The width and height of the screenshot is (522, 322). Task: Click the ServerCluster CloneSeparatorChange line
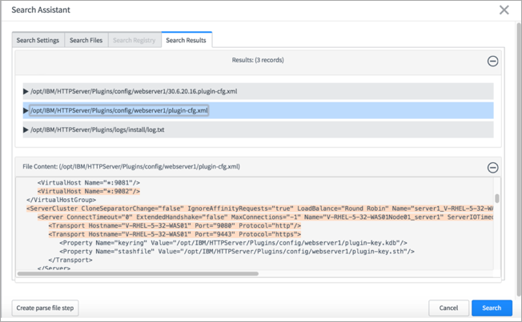pyautogui.click(x=259, y=209)
